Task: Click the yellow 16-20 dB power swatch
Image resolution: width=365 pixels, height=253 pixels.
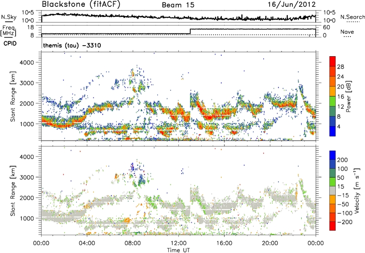Action: tap(333, 91)
